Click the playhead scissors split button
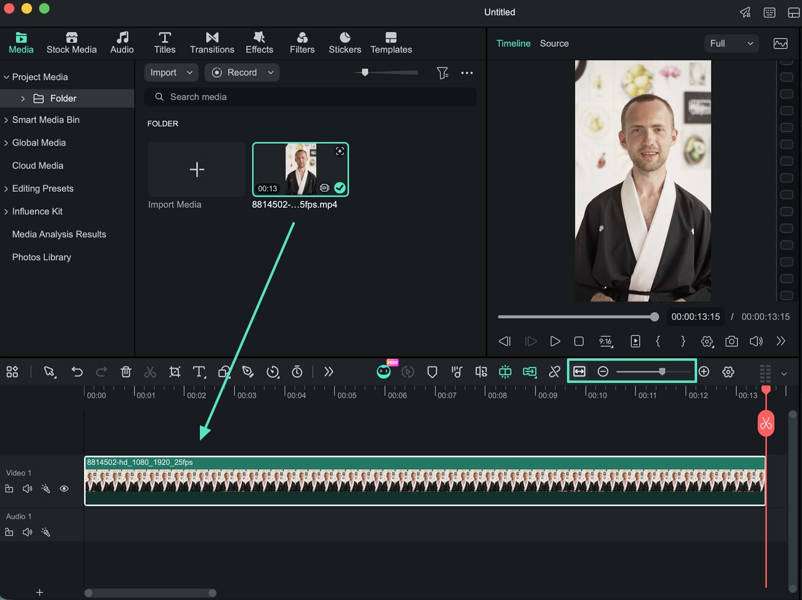This screenshot has width=802, height=600. click(766, 424)
